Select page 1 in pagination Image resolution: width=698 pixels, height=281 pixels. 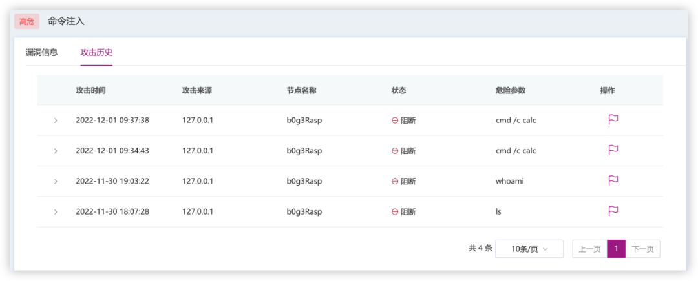[616, 249]
